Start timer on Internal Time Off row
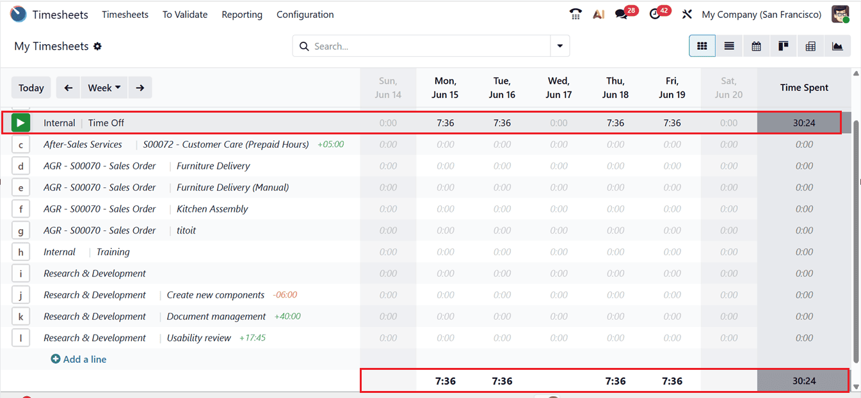The height and width of the screenshot is (398, 861). coord(20,122)
